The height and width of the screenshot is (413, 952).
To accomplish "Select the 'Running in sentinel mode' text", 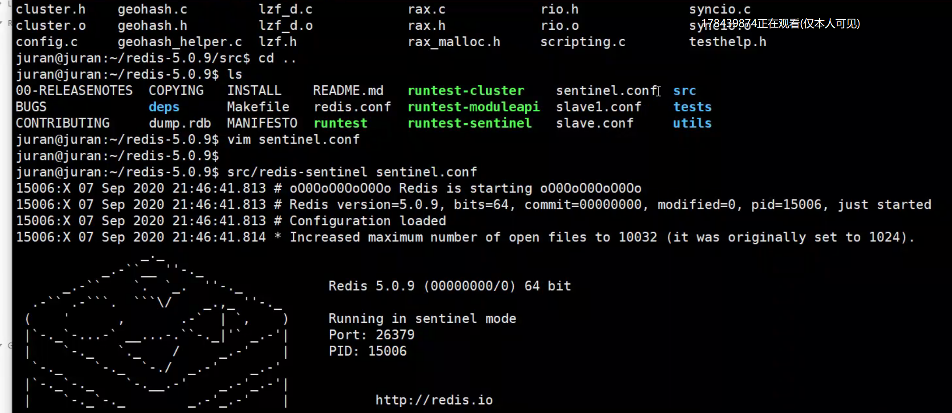I will pyautogui.click(x=423, y=319).
